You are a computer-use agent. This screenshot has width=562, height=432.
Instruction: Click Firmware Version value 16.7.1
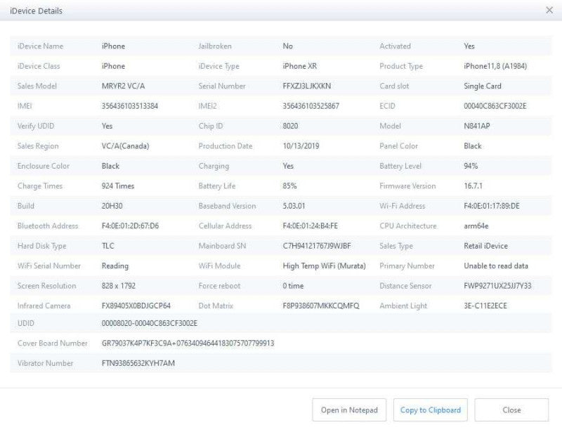coord(473,185)
